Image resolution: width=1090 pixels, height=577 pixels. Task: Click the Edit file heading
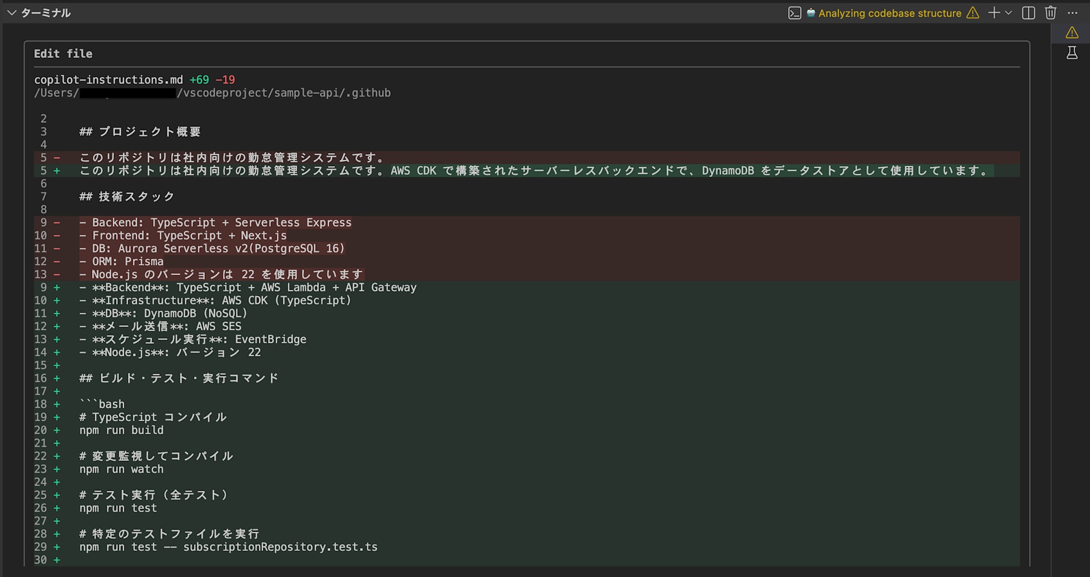[x=63, y=54]
